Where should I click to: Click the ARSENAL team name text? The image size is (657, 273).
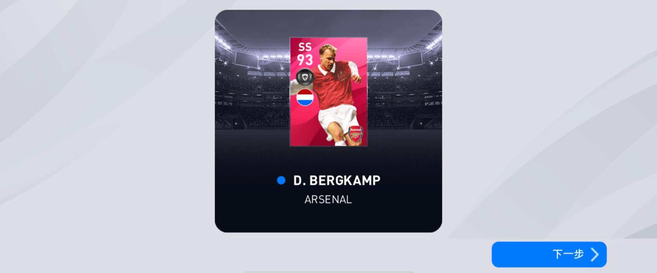(x=328, y=199)
